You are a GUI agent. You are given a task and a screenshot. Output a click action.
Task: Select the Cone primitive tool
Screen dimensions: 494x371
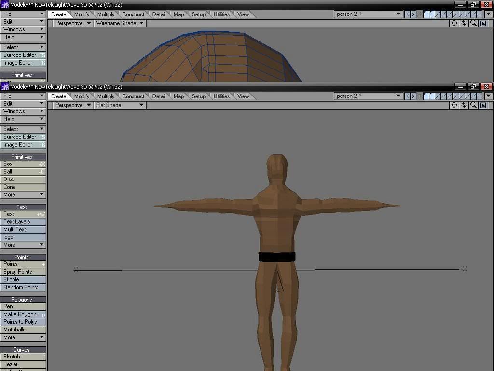[23, 187]
